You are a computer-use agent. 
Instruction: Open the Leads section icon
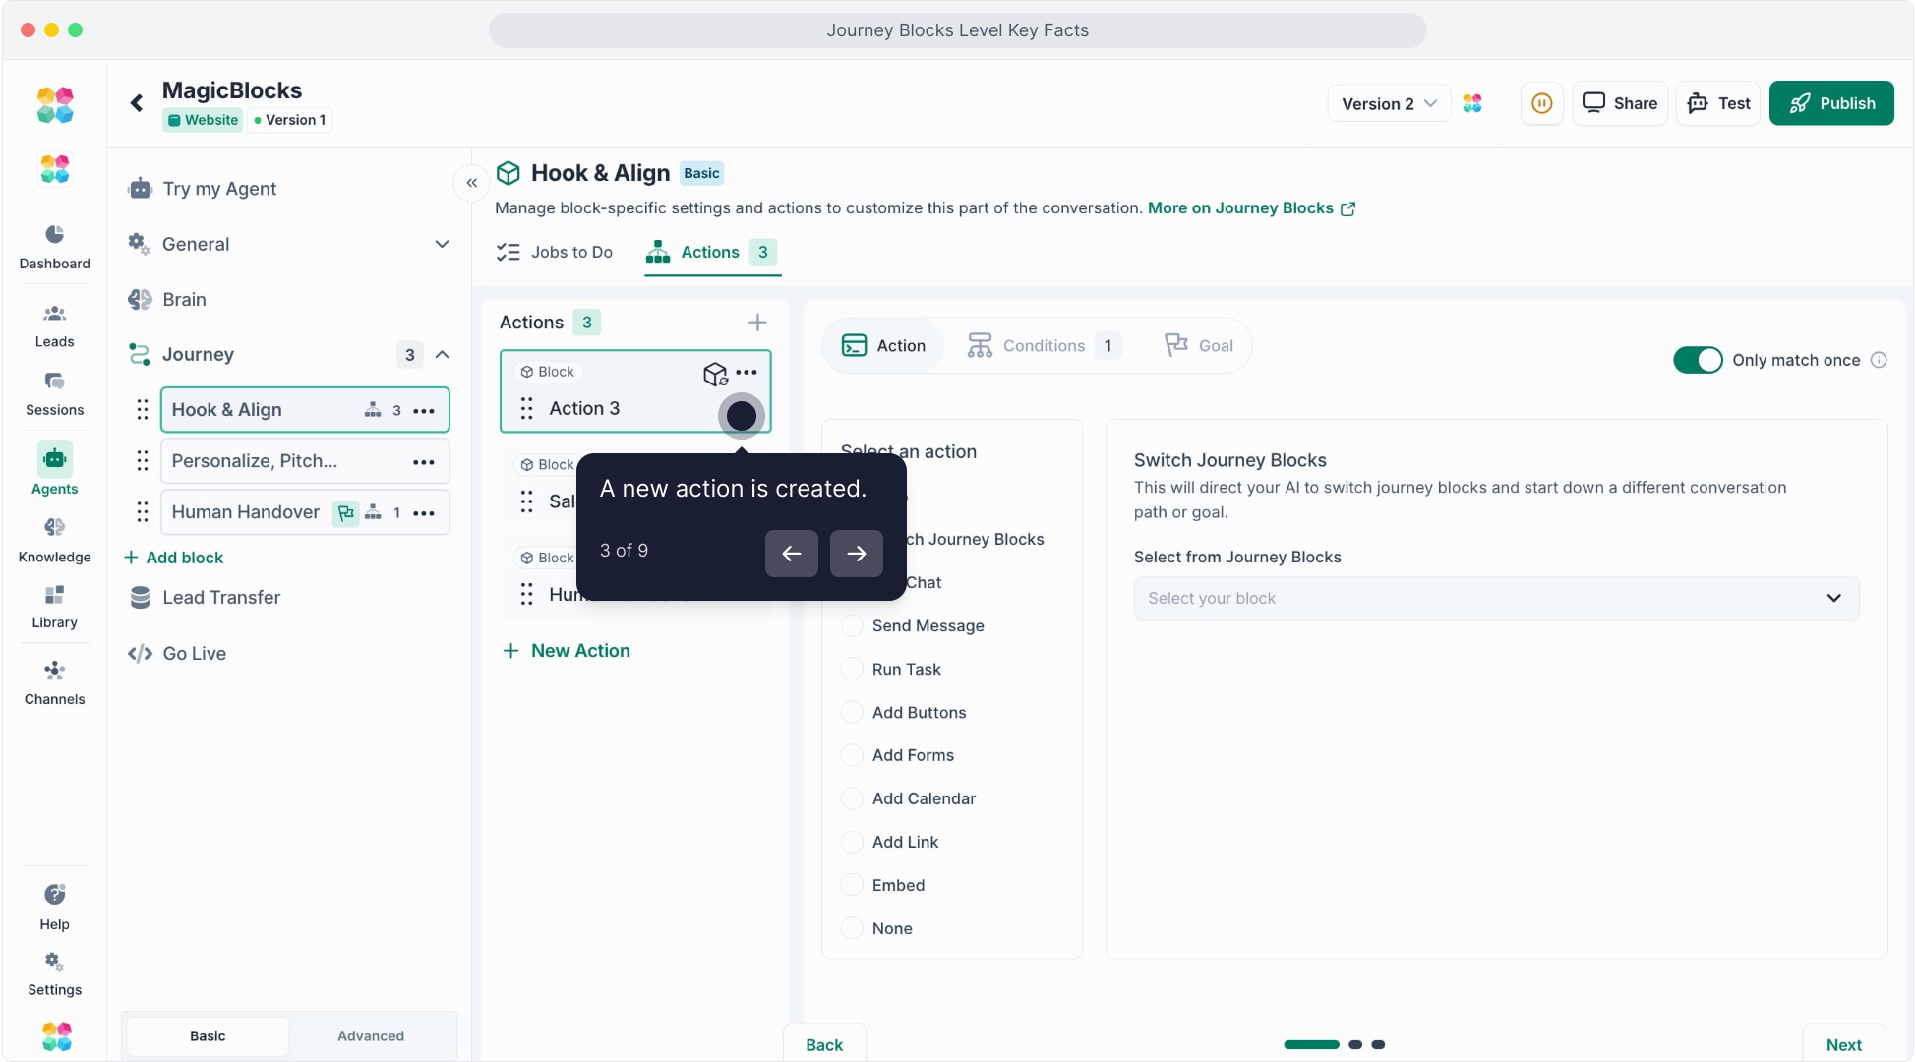(54, 325)
